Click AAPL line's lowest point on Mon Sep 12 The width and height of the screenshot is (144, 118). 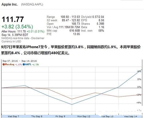[x=72, y=104]
